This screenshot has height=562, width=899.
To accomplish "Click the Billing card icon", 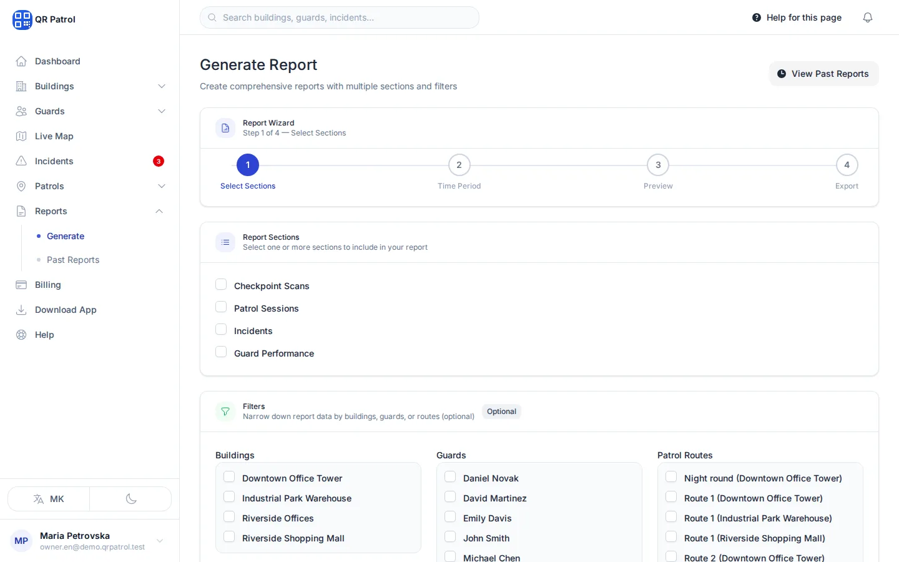I will (x=21, y=285).
